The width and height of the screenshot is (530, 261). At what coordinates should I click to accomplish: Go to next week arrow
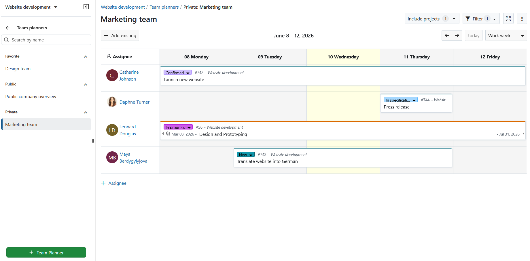(457, 35)
